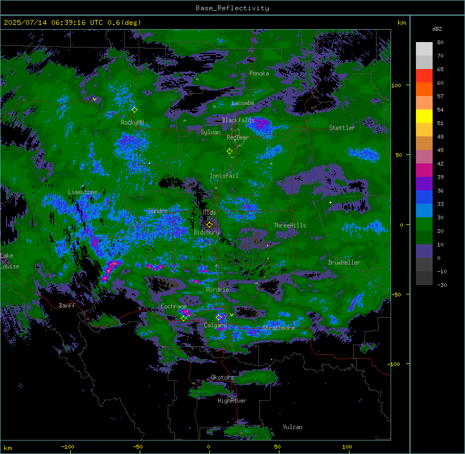
Task: Select the purple 36-39 dBZ legend swatch
Action: (x=424, y=184)
